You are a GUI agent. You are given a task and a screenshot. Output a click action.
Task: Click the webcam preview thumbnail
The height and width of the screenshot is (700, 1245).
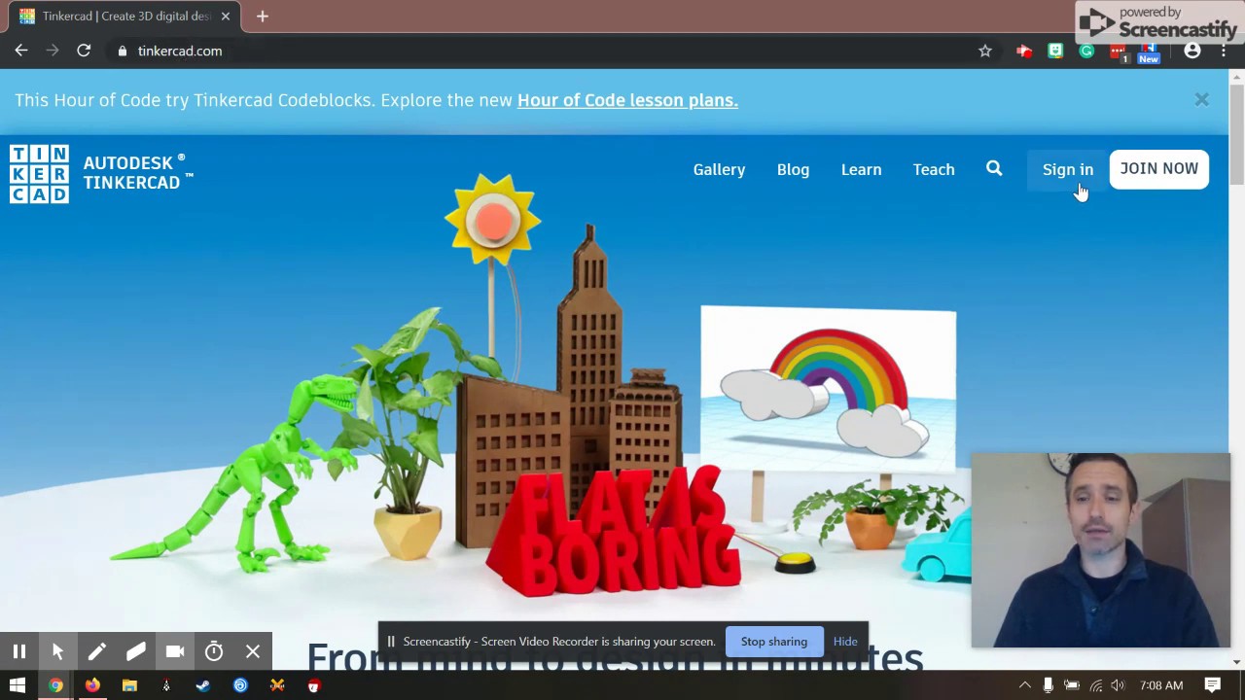click(x=1100, y=550)
